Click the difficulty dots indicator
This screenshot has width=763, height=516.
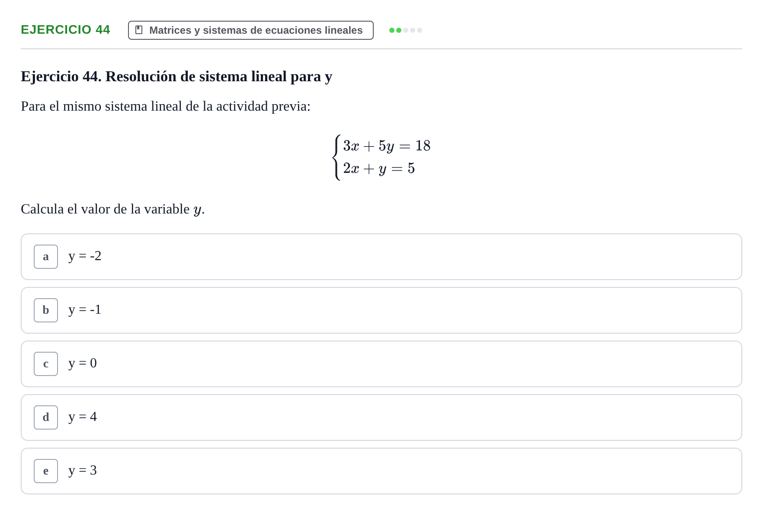406,30
